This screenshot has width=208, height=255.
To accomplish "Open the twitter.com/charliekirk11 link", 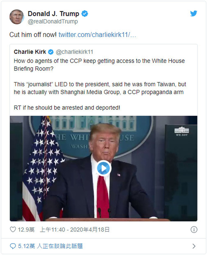I will [x=97, y=35].
